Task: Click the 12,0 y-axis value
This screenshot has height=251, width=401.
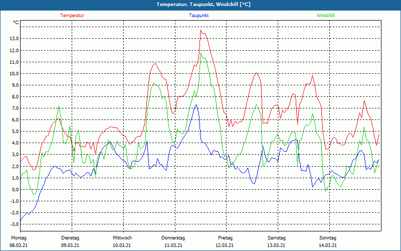Action: (14, 51)
